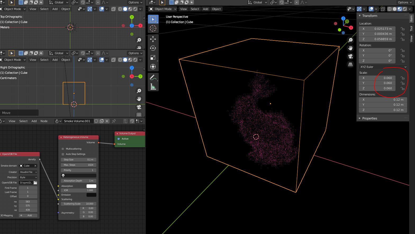Viewport: 415px width, 234px height.
Task: Open the Object menu in the main viewport header
Action: coord(216,9)
